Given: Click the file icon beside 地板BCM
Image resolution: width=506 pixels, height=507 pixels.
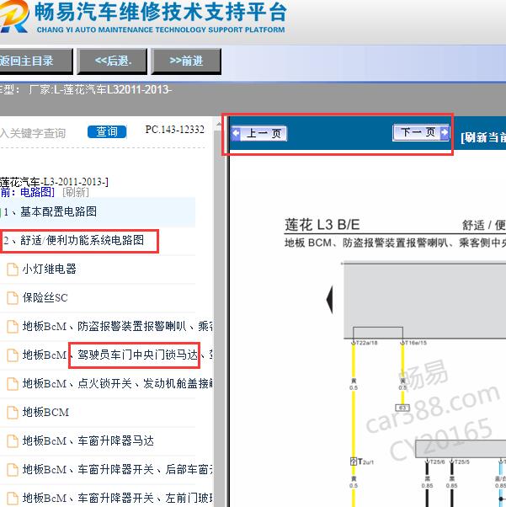Looking at the screenshot, I should (x=13, y=413).
